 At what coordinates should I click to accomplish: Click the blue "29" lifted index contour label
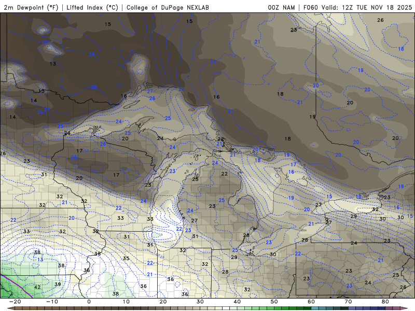(x=92, y=54)
